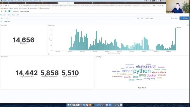Click the javascript tag in the word cloud

click(x=162, y=75)
